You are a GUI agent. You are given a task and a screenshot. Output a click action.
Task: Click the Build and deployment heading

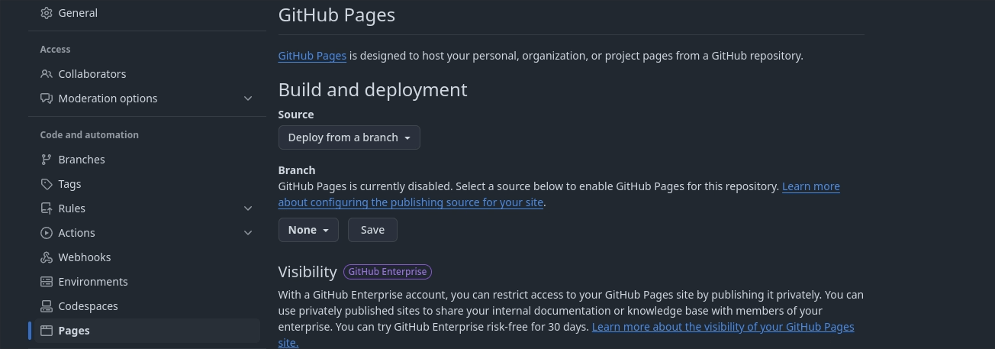pyautogui.click(x=372, y=89)
